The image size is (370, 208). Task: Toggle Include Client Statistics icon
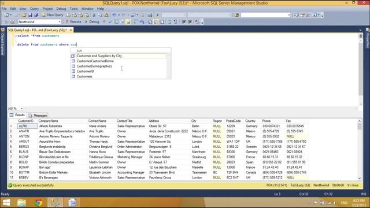[x=142, y=22]
